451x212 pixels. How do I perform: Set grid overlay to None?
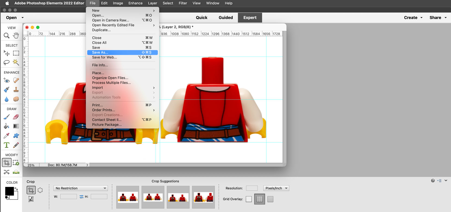coord(249,199)
